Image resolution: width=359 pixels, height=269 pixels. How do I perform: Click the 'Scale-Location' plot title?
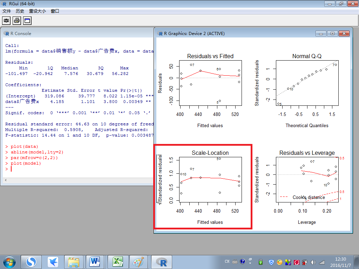click(x=210, y=153)
